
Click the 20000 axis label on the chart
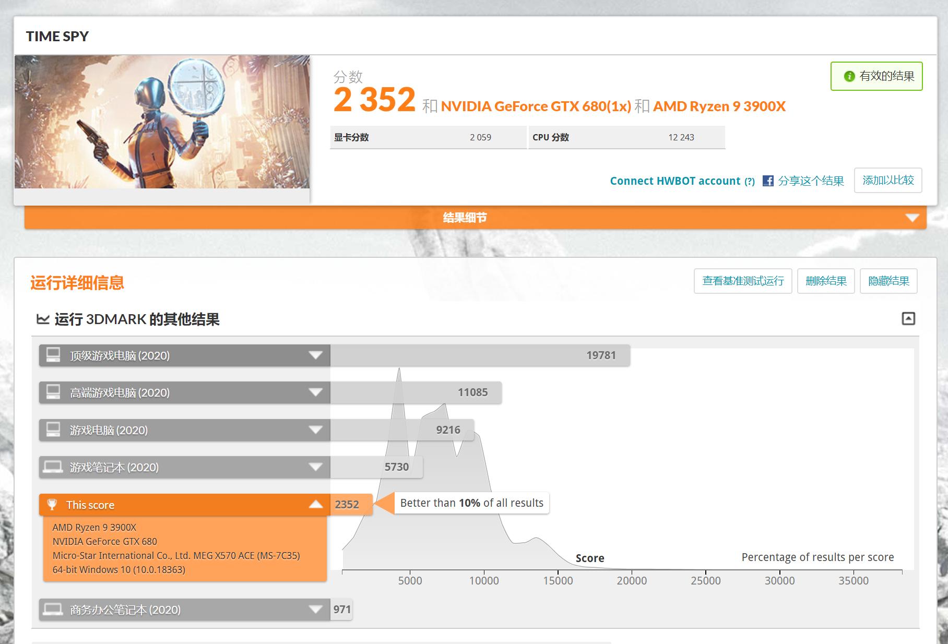[x=632, y=581]
